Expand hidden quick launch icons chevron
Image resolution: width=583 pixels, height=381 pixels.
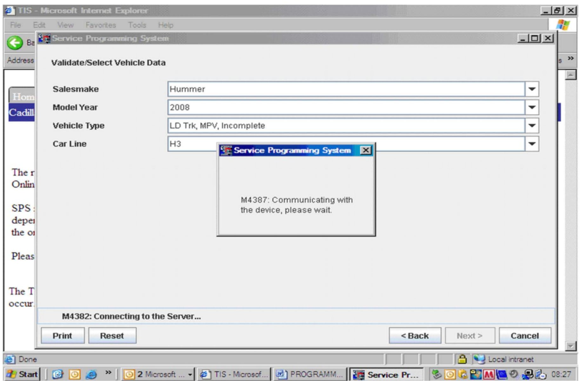[x=108, y=373]
